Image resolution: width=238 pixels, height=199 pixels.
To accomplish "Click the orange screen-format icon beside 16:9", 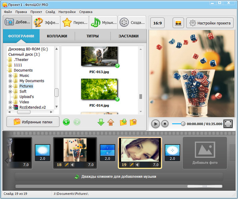I will pos(178,23).
